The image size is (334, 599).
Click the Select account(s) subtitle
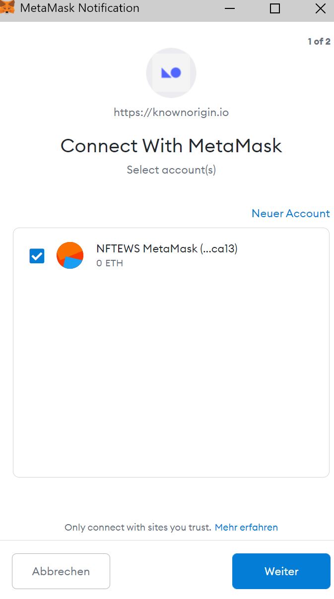tap(171, 170)
